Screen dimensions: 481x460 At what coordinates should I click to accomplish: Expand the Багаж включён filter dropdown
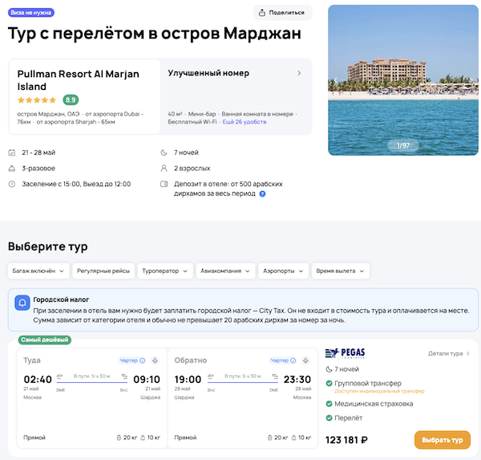[37, 271]
